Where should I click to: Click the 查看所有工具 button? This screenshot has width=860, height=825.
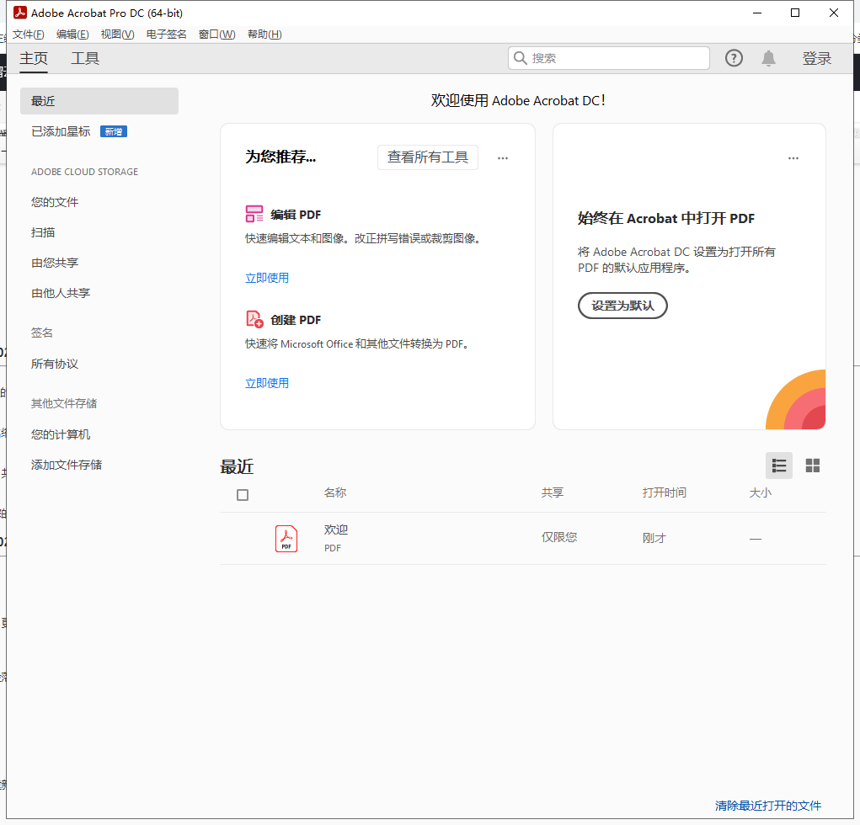pyautogui.click(x=427, y=157)
